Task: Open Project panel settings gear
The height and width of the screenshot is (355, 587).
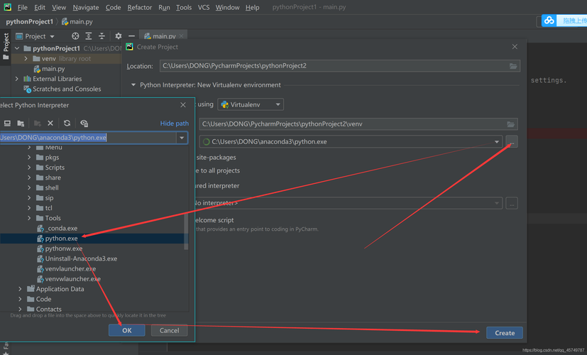Action: click(x=119, y=36)
